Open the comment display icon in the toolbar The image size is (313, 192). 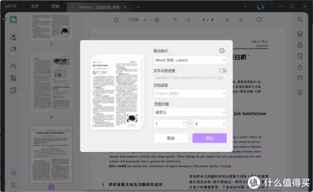pyautogui.click(x=259, y=19)
